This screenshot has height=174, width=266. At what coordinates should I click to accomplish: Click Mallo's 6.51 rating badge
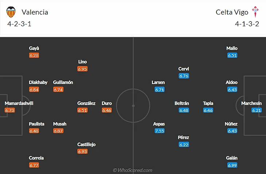pos(232,55)
